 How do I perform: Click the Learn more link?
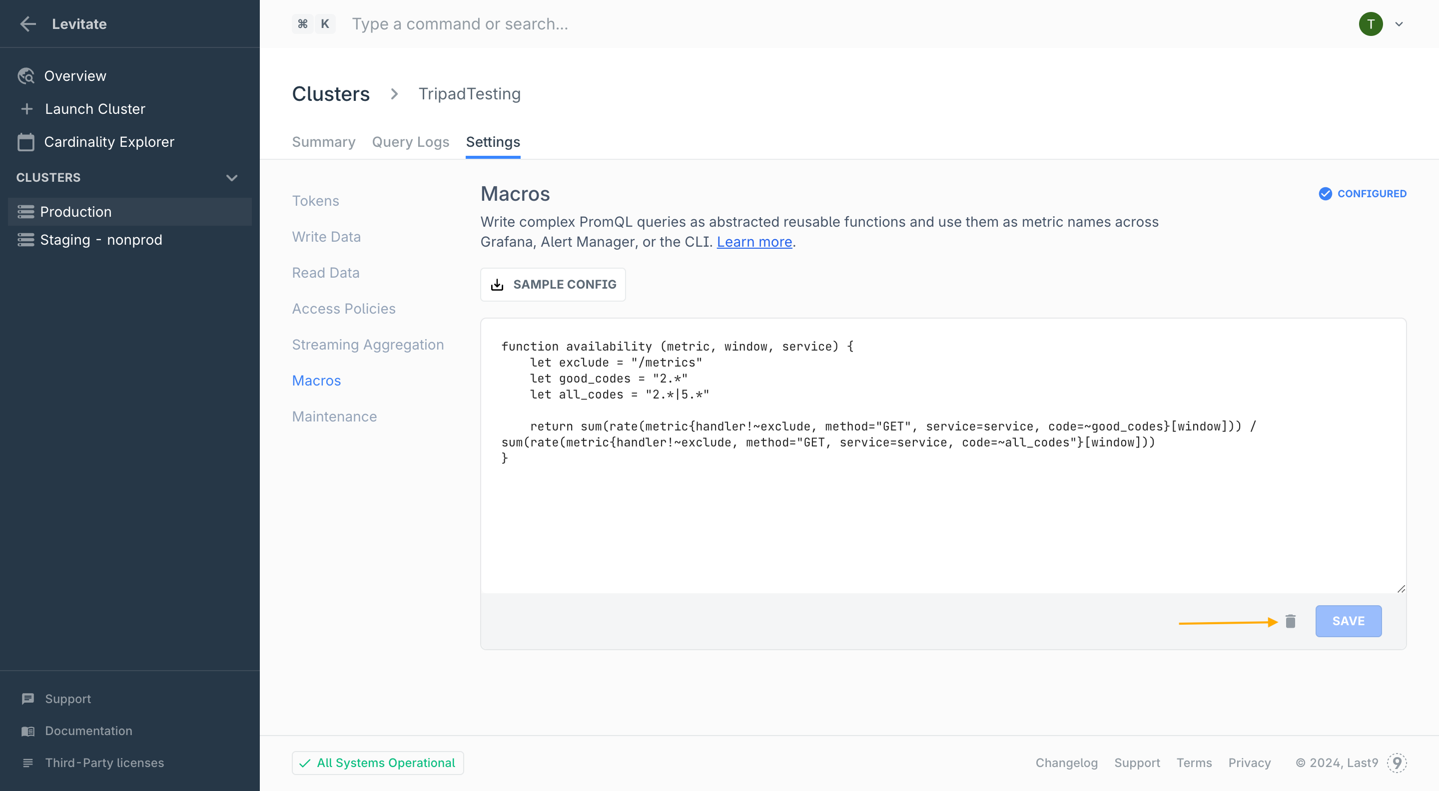click(x=755, y=242)
